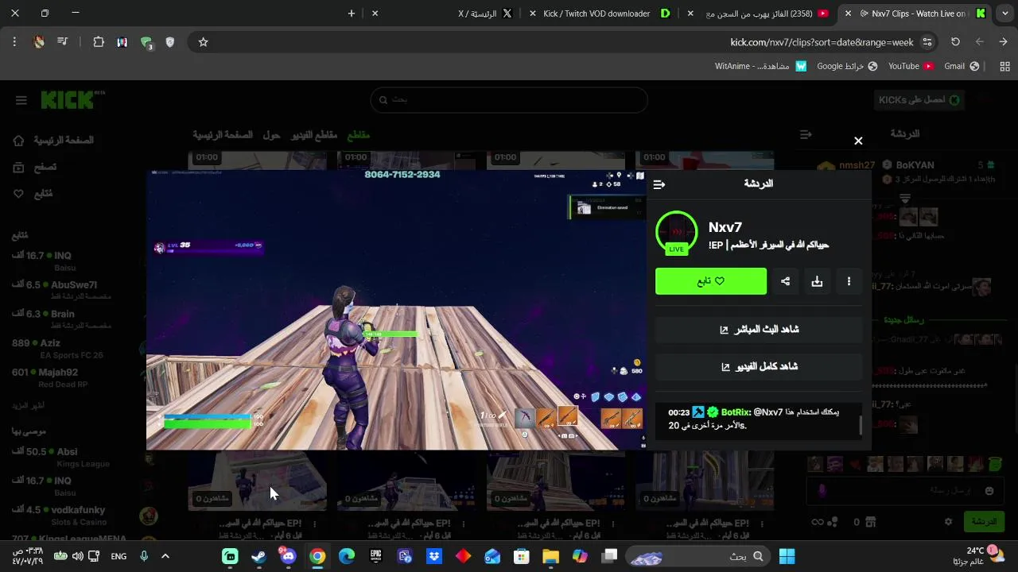This screenshot has height=572, width=1018.
Task: Open YouTube bookmark
Action: [x=911, y=66]
